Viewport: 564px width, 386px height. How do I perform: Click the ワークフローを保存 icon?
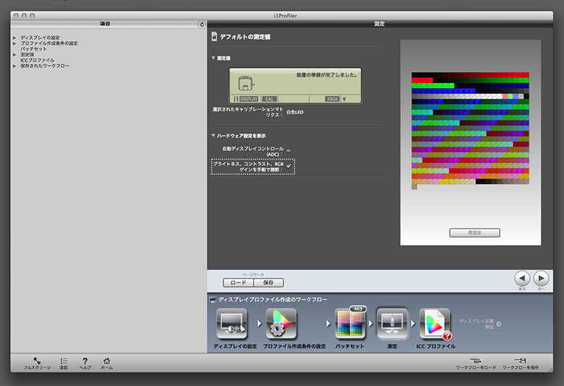(521, 360)
